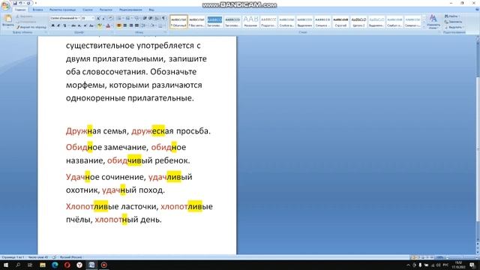Switch to the Ссылки ribbon tab

click(x=88, y=10)
